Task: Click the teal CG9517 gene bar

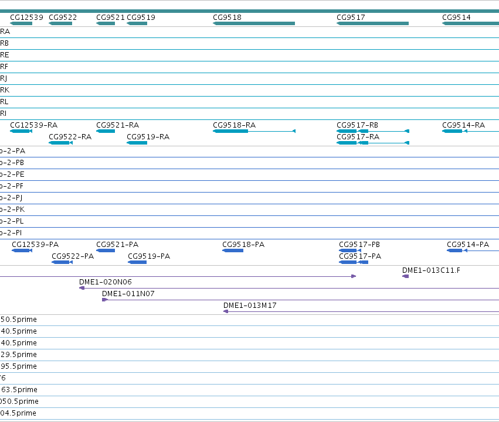Action: 373,23
